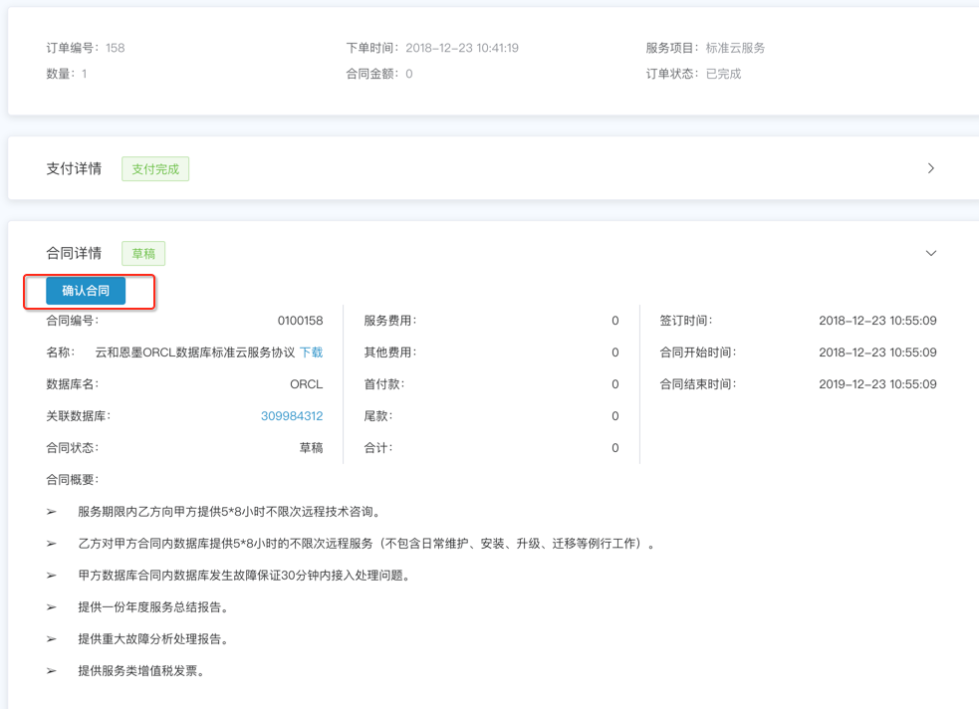Click arrow bullet beside 服务期限内 item
The width and height of the screenshot is (979, 709).
tap(52, 512)
